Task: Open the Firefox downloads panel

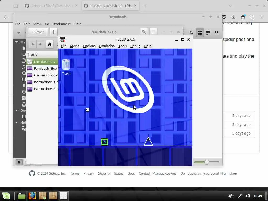Action: [233, 17]
